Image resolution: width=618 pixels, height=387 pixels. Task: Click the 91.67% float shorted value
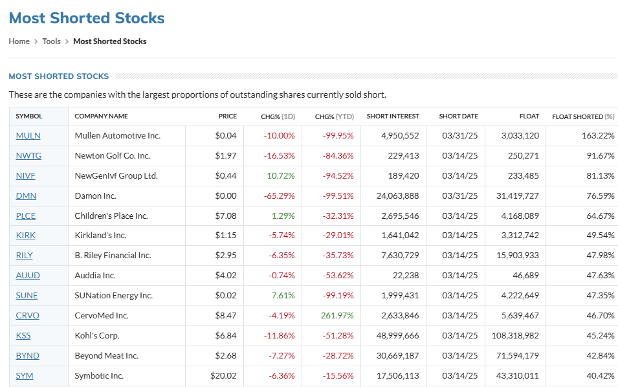[601, 156]
